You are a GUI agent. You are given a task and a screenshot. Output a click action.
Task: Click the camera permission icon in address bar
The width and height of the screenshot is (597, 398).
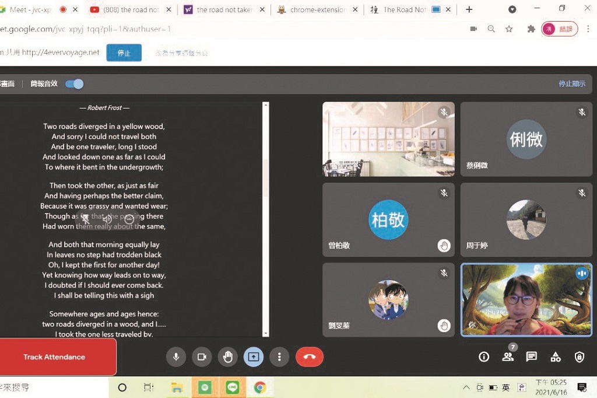473,29
